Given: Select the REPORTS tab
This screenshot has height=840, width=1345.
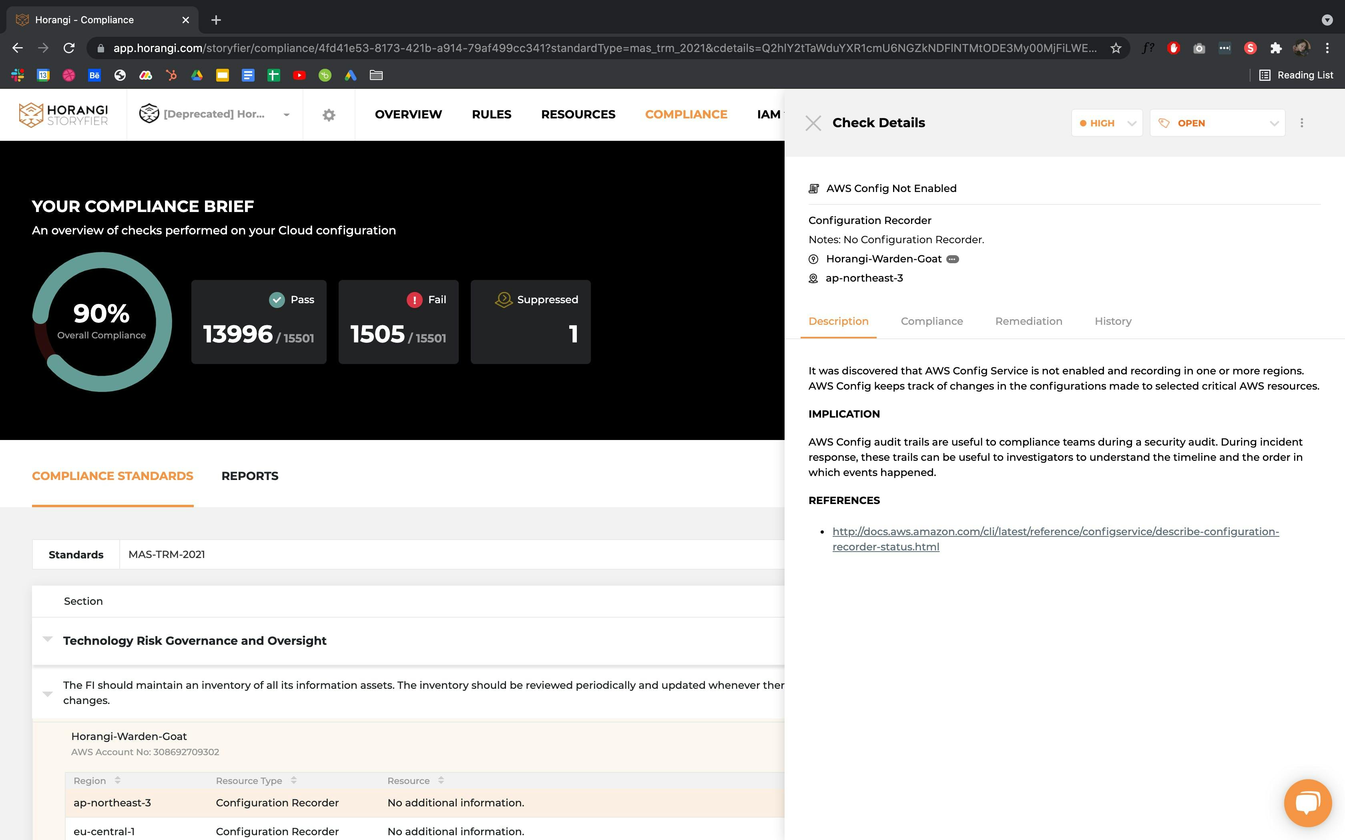Looking at the screenshot, I should pos(249,476).
